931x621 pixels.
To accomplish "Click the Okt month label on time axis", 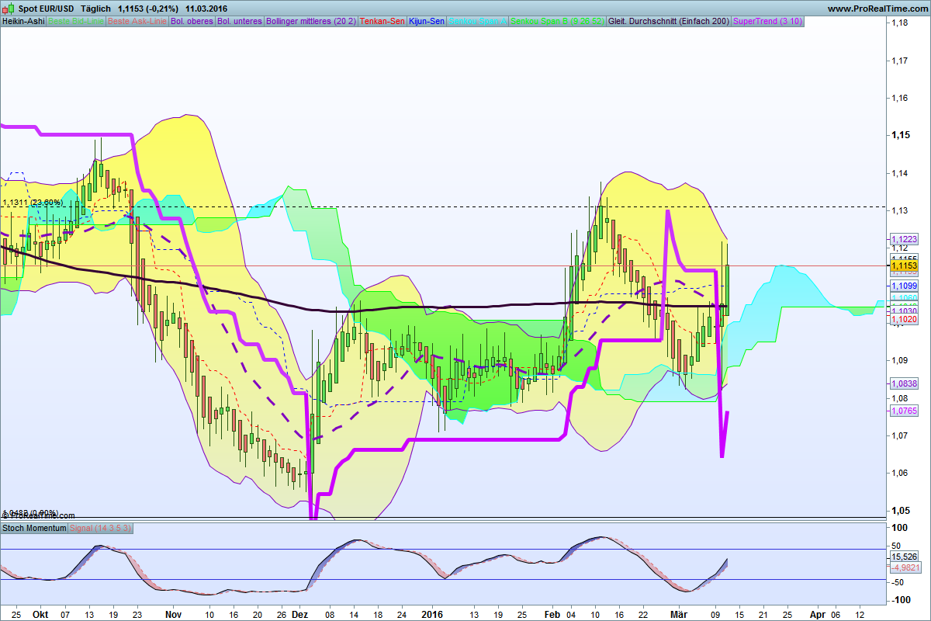I will click(x=41, y=613).
